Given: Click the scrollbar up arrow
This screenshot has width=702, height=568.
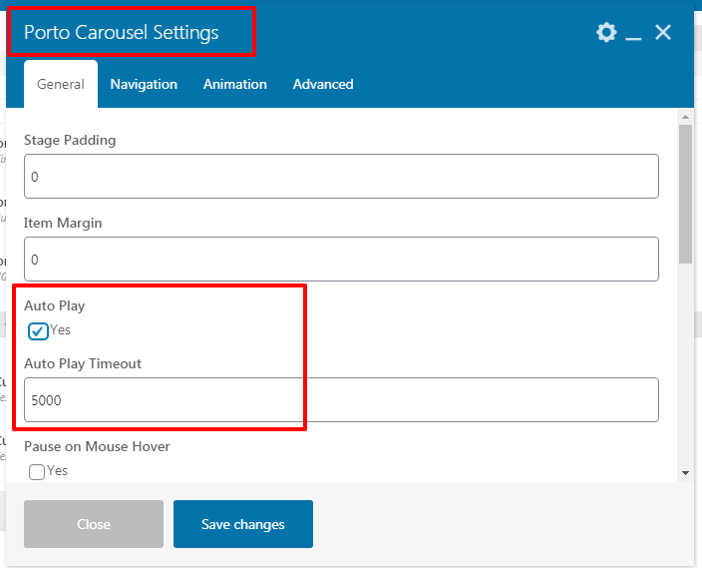Looking at the screenshot, I should [685, 117].
